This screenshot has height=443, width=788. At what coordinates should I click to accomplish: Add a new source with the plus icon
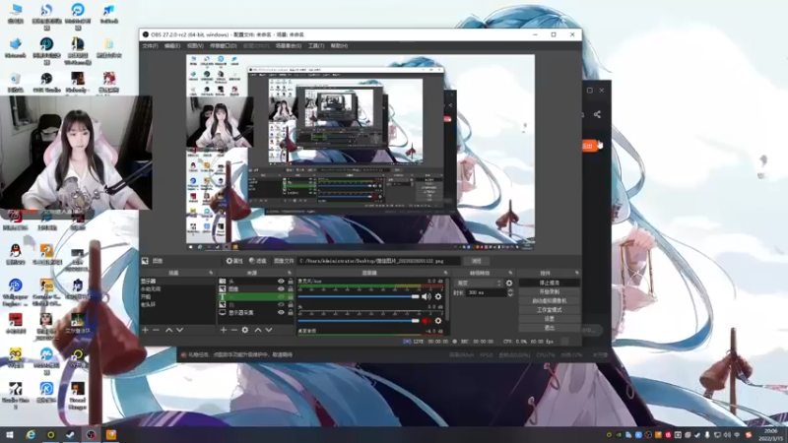(x=224, y=330)
